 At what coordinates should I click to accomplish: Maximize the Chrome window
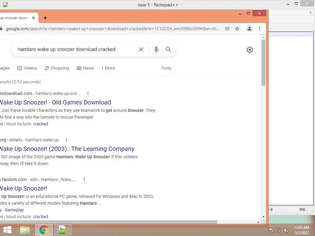click(x=249, y=14)
